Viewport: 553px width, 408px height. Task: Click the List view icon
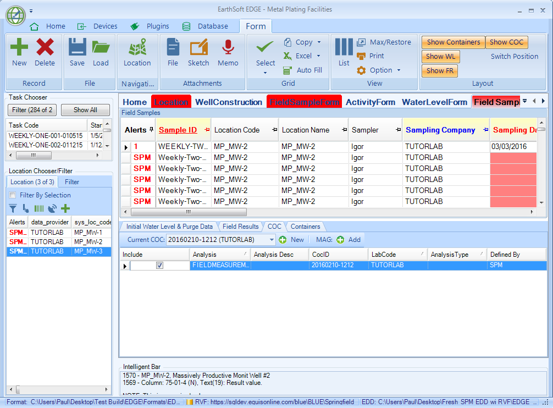coord(344,48)
